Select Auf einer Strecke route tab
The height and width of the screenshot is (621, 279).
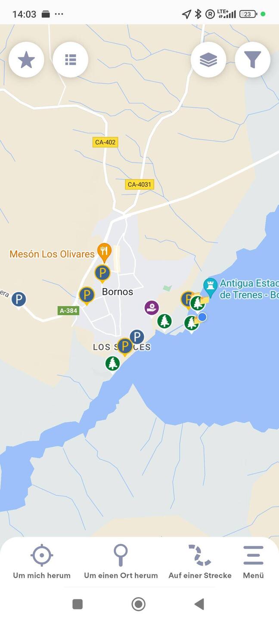tap(200, 562)
